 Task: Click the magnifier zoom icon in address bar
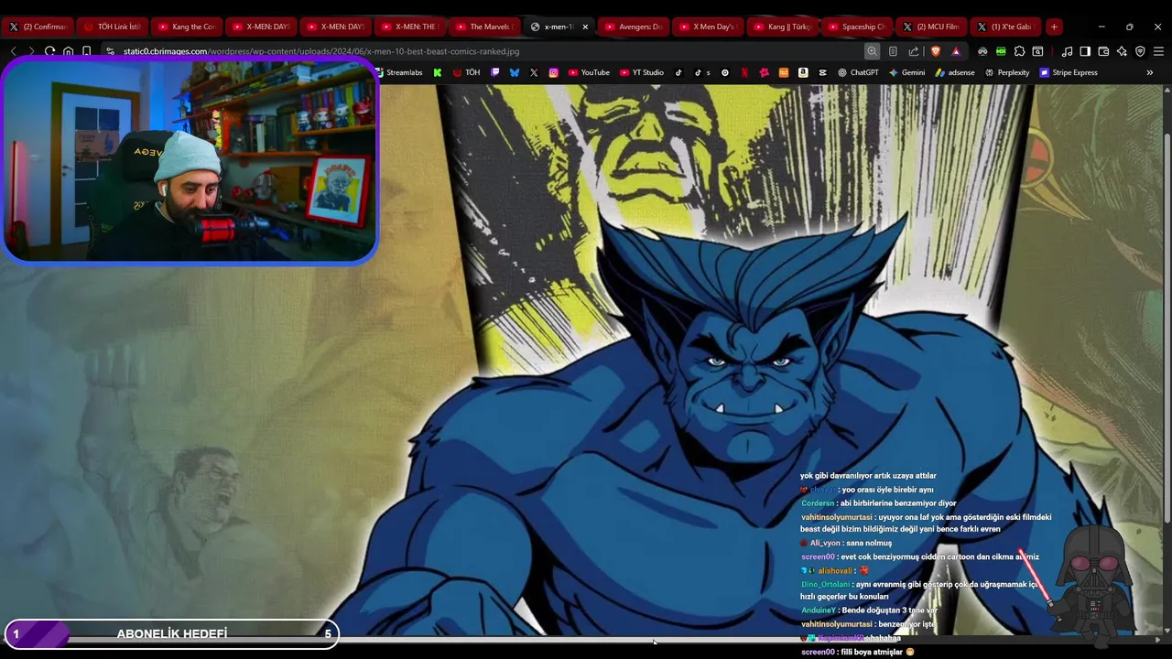click(873, 51)
